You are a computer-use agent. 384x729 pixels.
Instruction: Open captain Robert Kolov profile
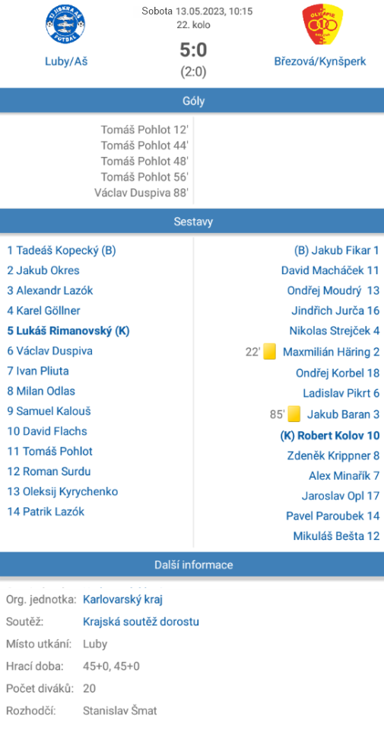point(330,436)
